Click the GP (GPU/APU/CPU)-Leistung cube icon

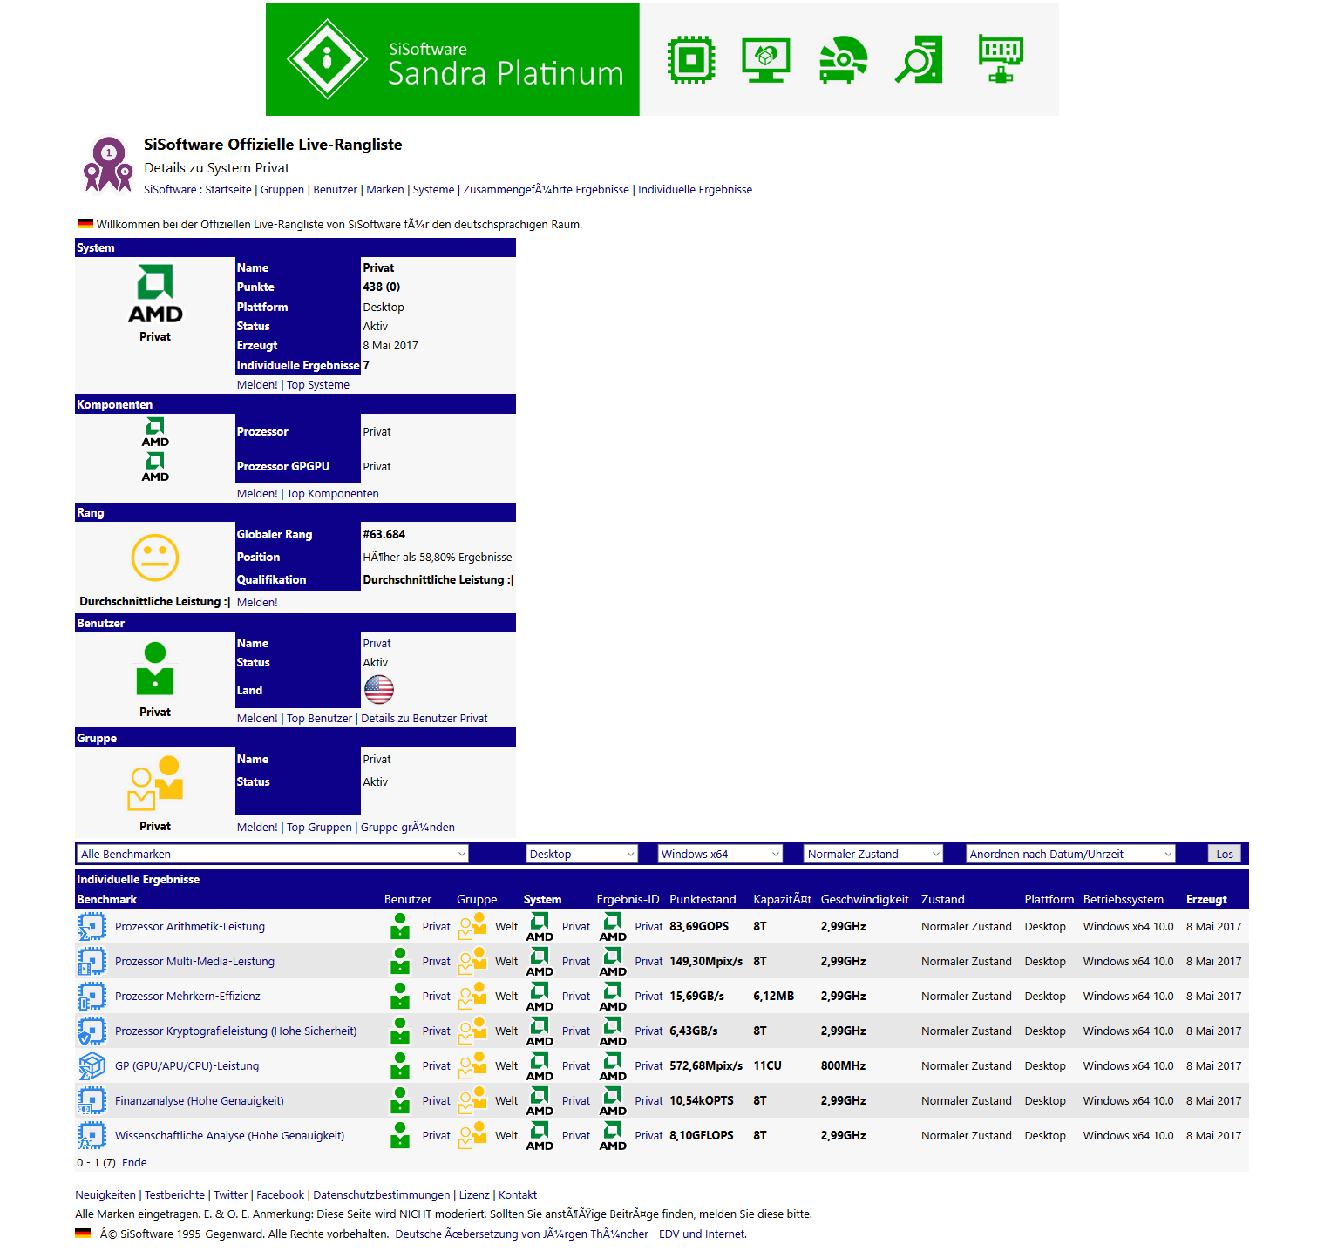(92, 1065)
